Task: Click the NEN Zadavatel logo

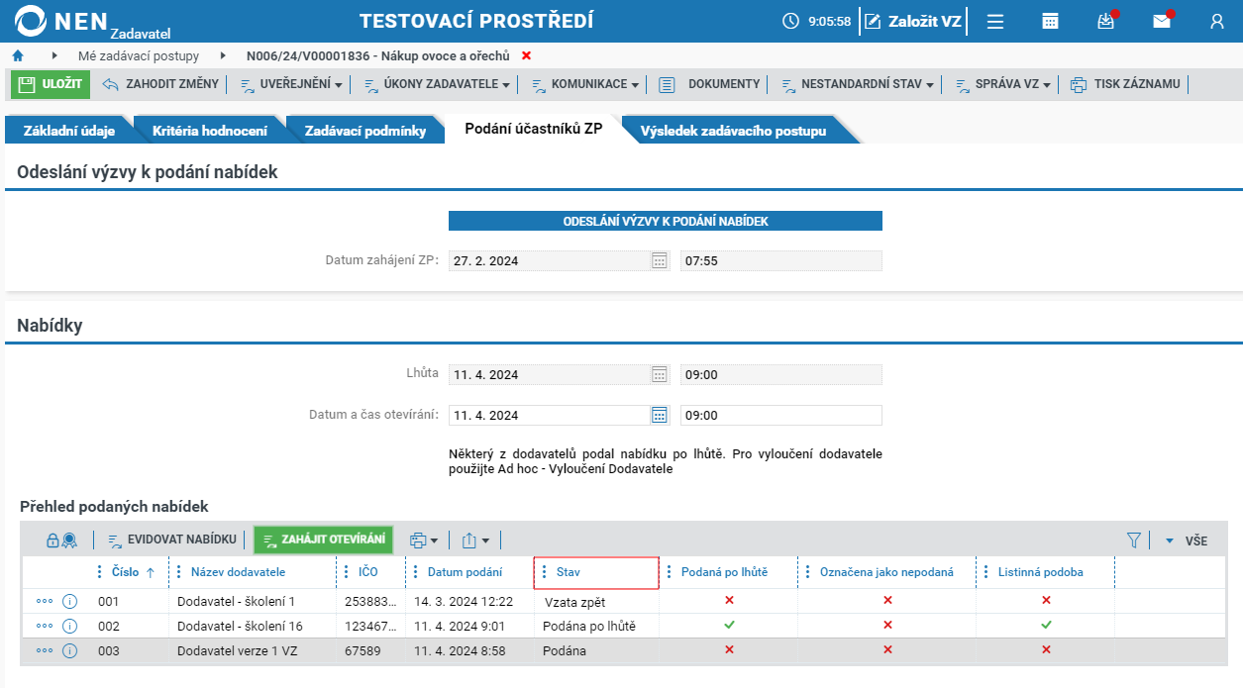Action: tap(94, 22)
